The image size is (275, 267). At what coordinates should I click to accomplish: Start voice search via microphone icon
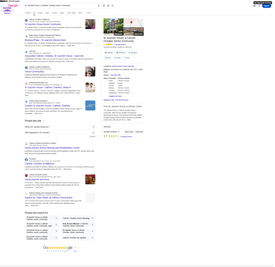(104, 6)
